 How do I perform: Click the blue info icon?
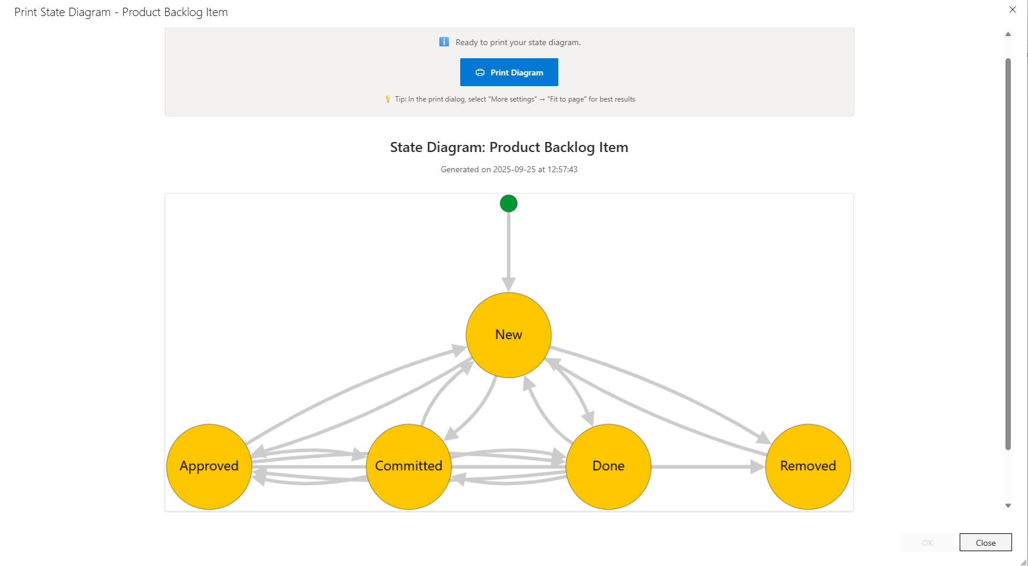coord(444,42)
